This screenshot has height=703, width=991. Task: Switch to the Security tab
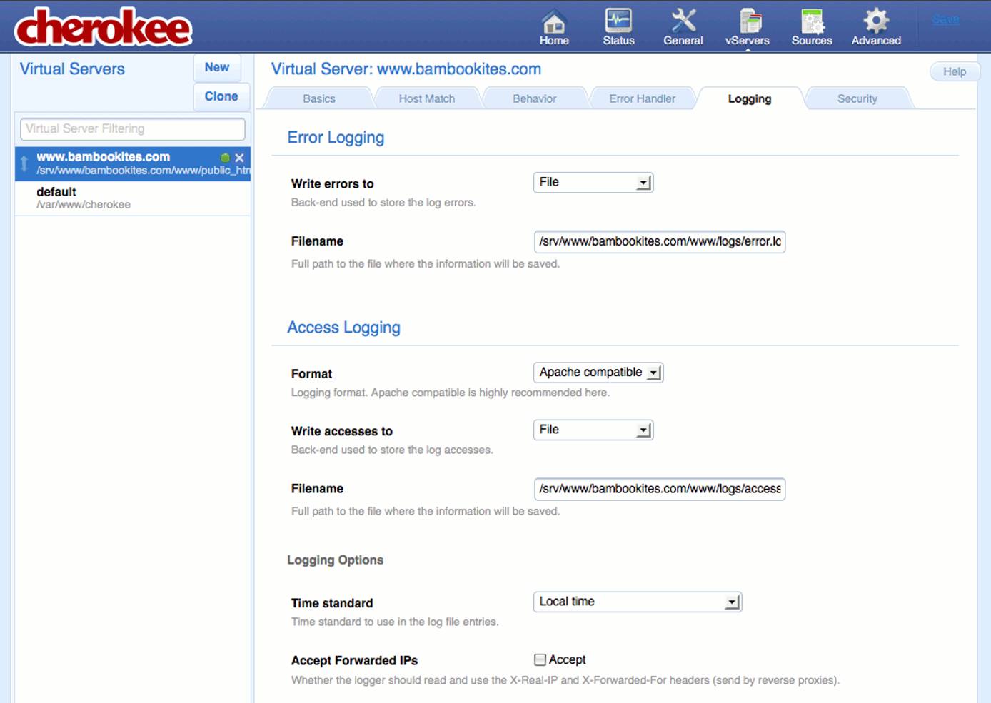(x=857, y=98)
